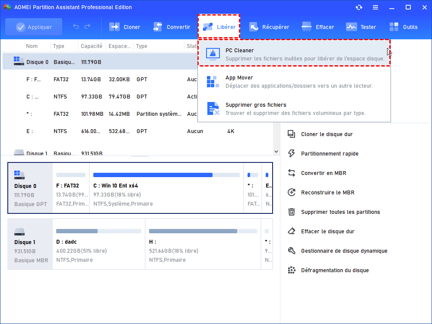This screenshot has width=432, height=324.
Task: Choose Reconstruire le MBR
Action: [327, 193]
